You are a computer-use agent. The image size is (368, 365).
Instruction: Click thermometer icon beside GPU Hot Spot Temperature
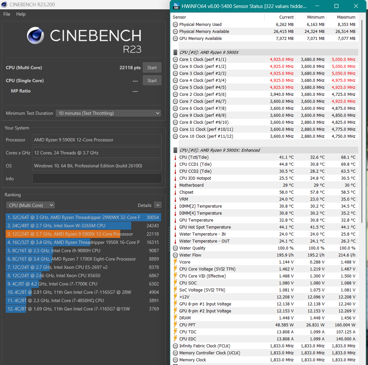coord(175,227)
